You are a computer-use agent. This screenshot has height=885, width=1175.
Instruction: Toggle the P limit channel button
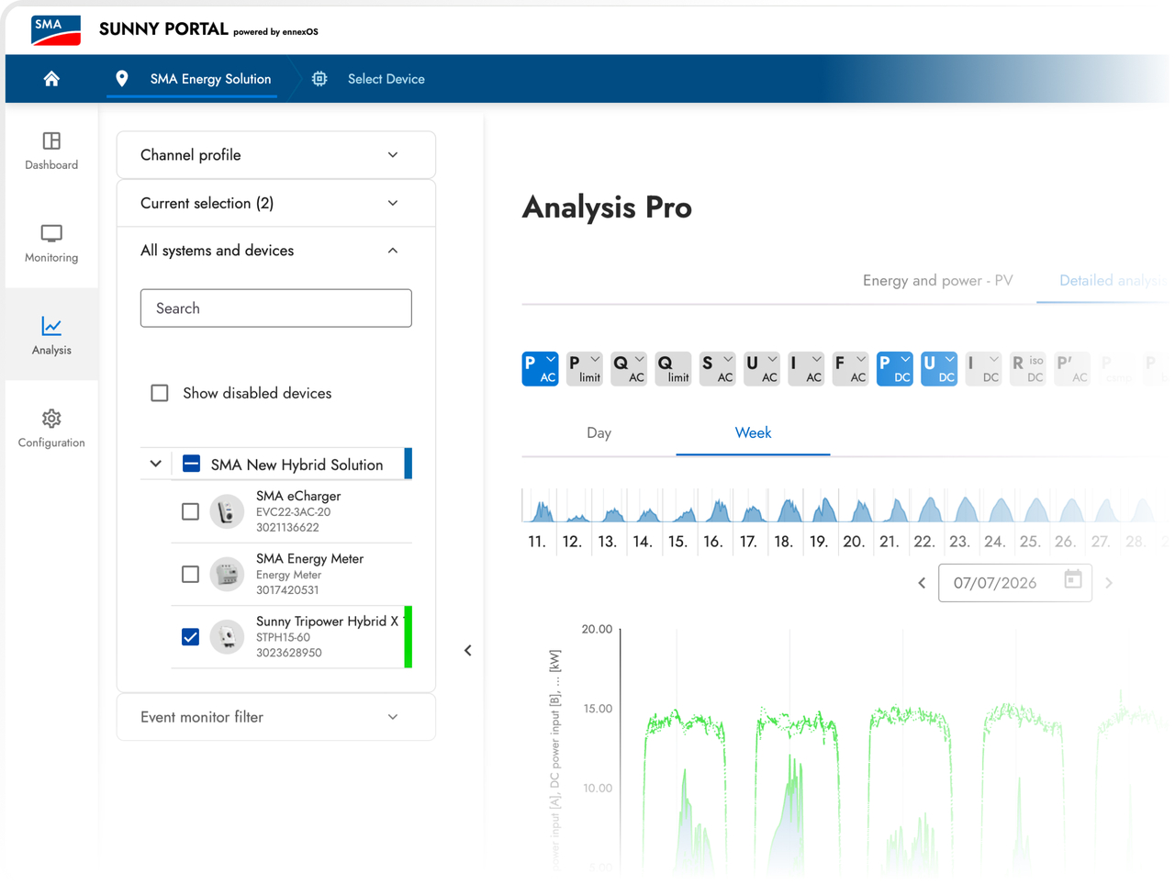tap(585, 369)
